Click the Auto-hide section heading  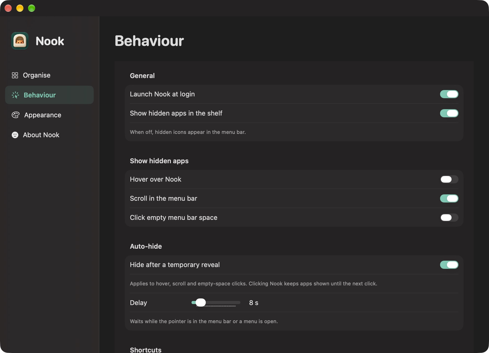(146, 246)
